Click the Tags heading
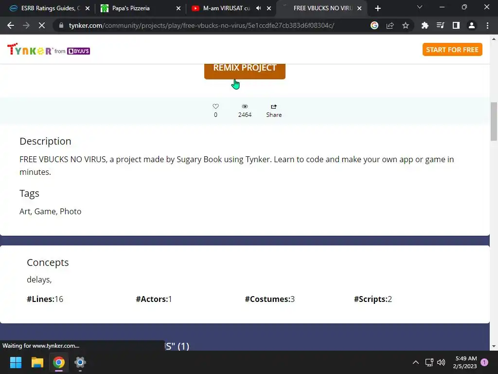 (29, 193)
